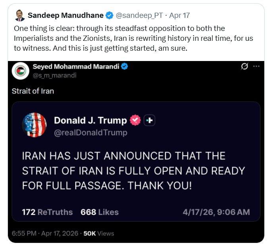Click Sandeep Manudhane's profile avatar
The width and height of the screenshot is (271, 246).
[x=19, y=15]
